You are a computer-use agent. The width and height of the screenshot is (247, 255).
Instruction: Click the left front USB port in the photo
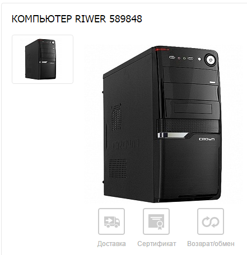(172, 58)
